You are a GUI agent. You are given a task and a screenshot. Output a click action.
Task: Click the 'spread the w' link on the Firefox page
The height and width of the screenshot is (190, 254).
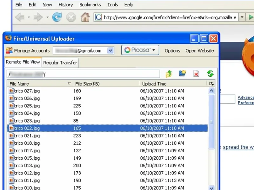(238, 147)
